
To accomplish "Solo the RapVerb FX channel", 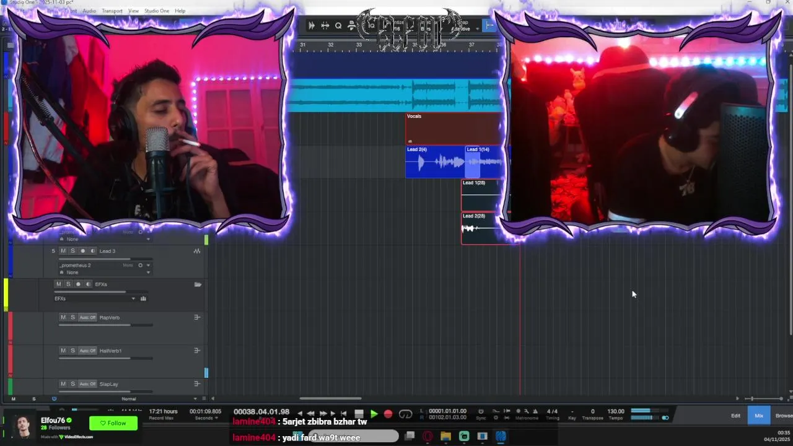I will click(72, 317).
